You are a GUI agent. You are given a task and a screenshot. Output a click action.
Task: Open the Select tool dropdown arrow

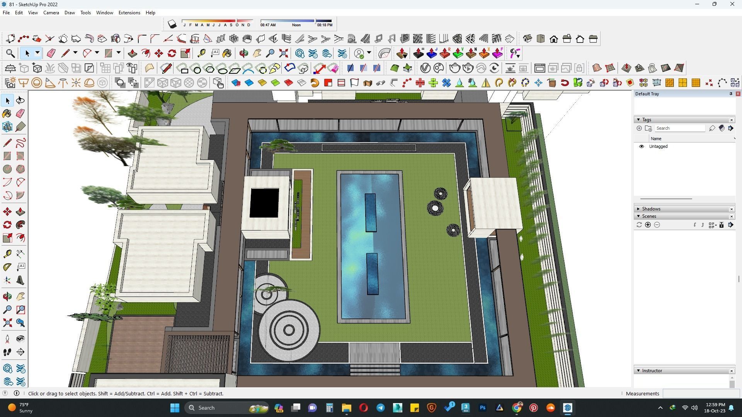click(x=37, y=53)
